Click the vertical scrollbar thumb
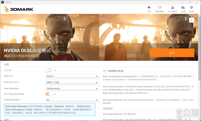 click(x=199, y=48)
